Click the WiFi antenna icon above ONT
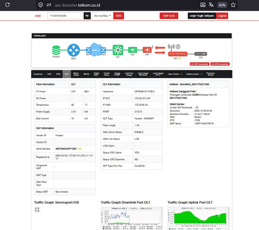This screenshot has height=230, width=259. click(x=171, y=47)
